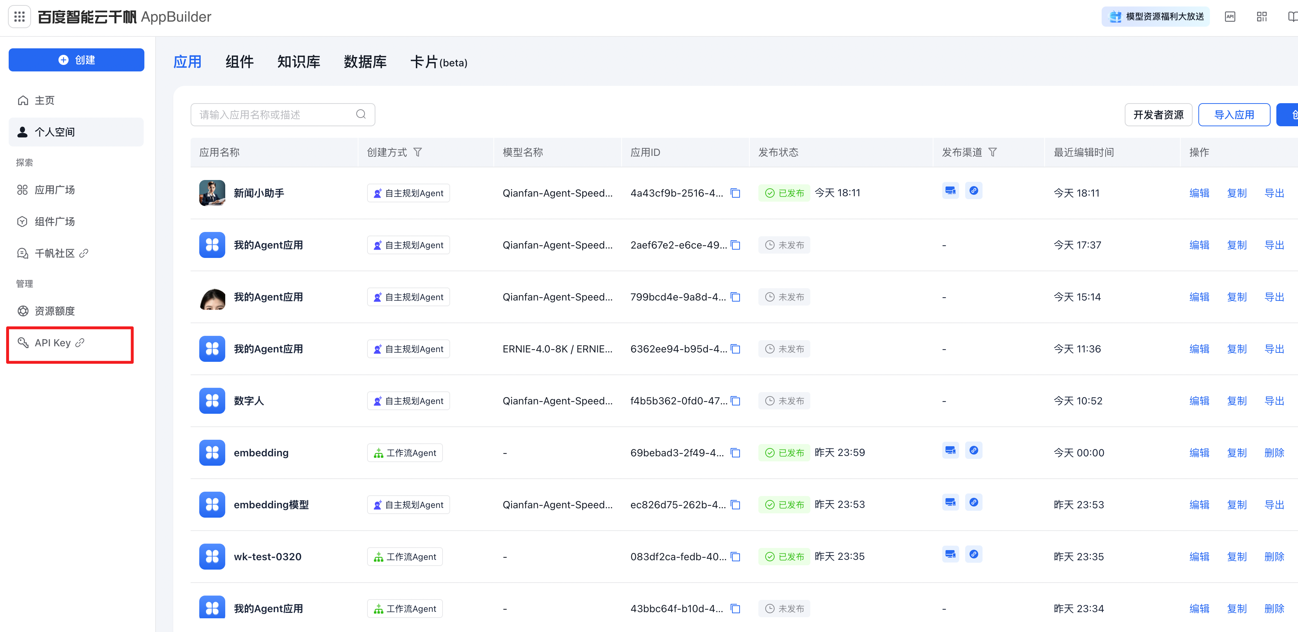Screen dimensions: 1298x632
Task: Open web channel icon for wk-test-0320
Action: (950, 553)
